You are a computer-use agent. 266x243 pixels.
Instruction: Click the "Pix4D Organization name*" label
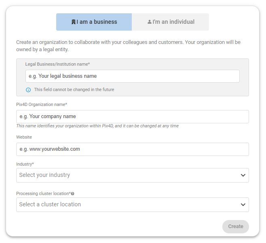tap(42, 104)
